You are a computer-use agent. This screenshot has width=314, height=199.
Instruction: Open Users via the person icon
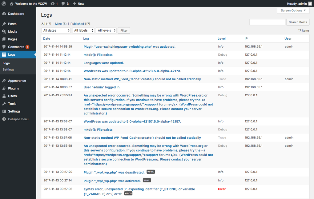point(4,96)
